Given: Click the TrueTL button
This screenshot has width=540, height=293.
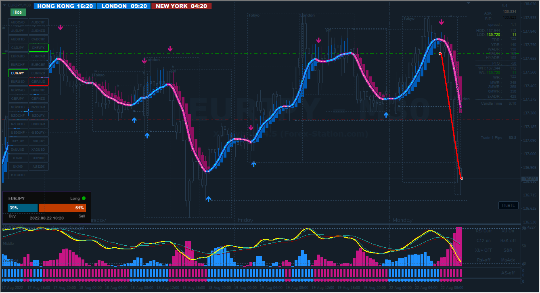Looking at the screenshot, I should pos(508,205).
